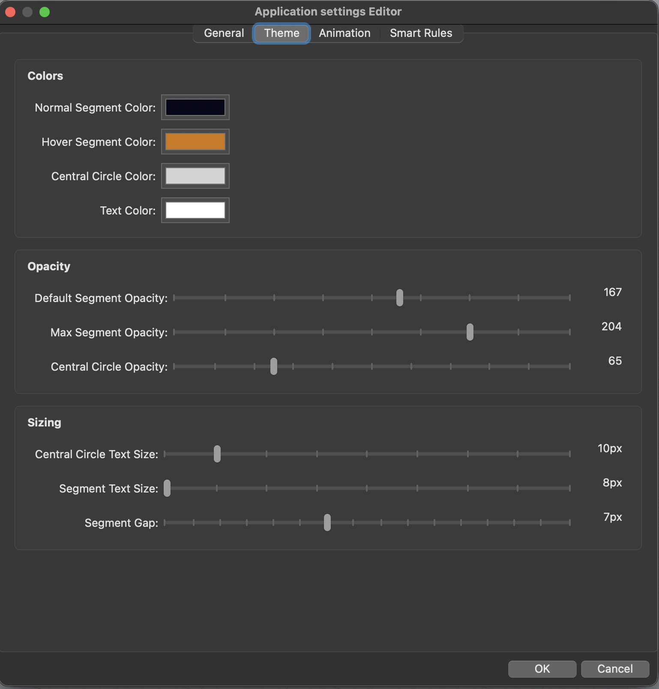Click the Central Circle Opacity slider handle
659x689 pixels.
click(274, 366)
